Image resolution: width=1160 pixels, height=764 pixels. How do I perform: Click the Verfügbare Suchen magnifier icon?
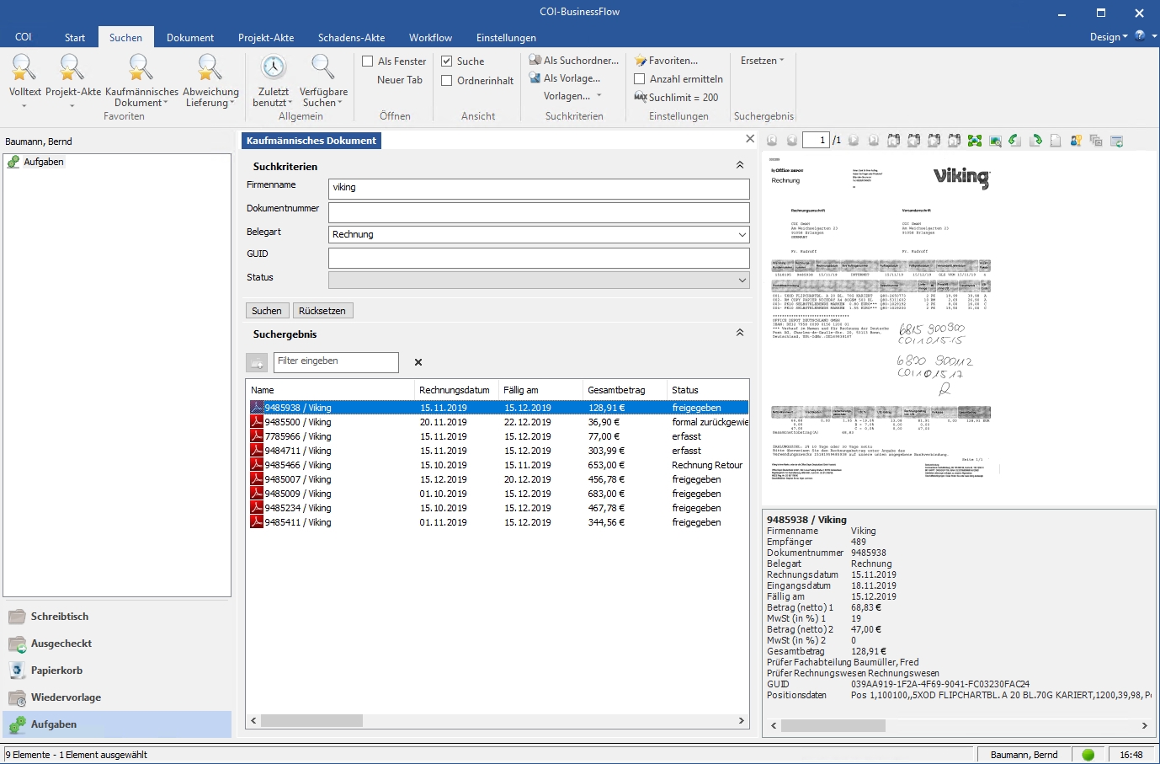coord(322,67)
